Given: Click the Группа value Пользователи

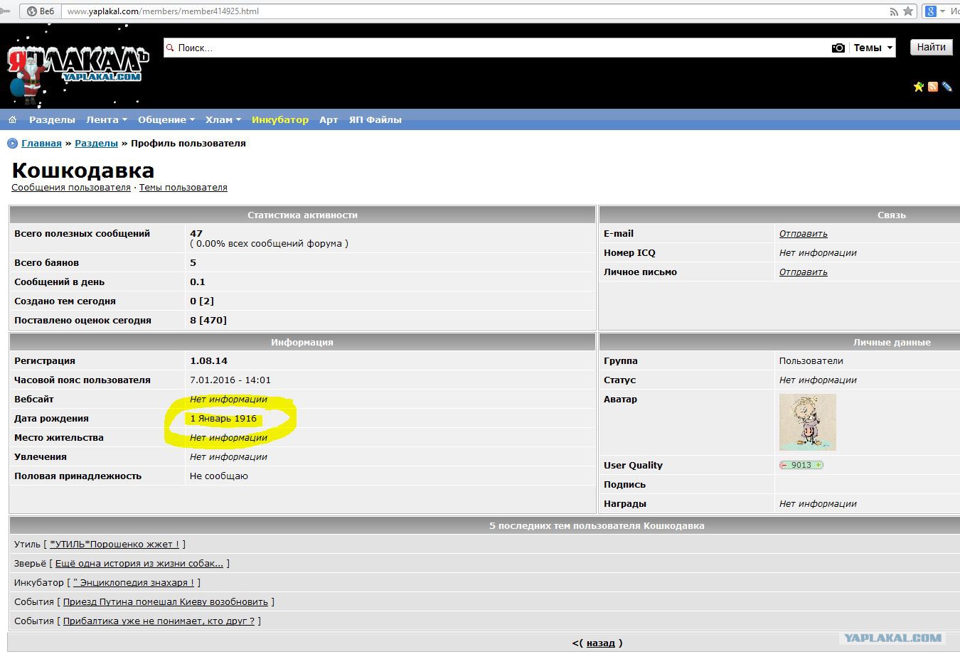Looking at the screenshot, I should [x=811, y=360].
